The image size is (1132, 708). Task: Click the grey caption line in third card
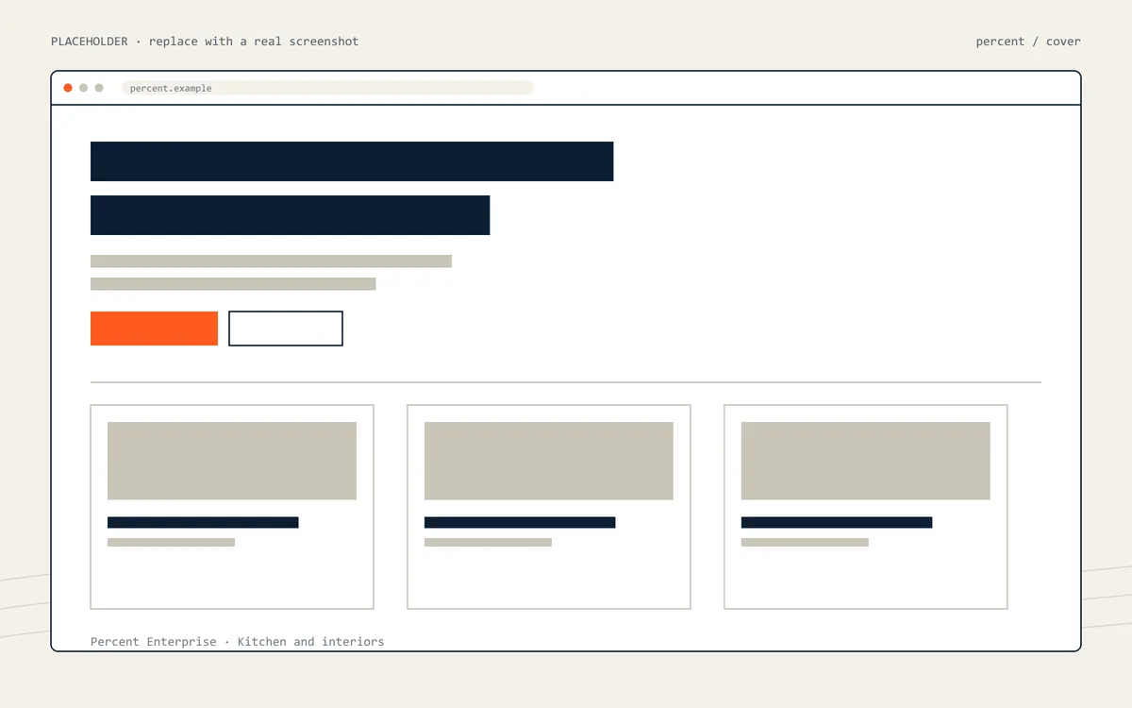click(x=805, y=543)
